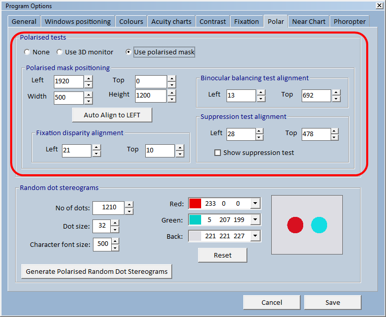Screen dimensions: 386x317
Task: Switch to Acuity charts tab
Action: 171,21
